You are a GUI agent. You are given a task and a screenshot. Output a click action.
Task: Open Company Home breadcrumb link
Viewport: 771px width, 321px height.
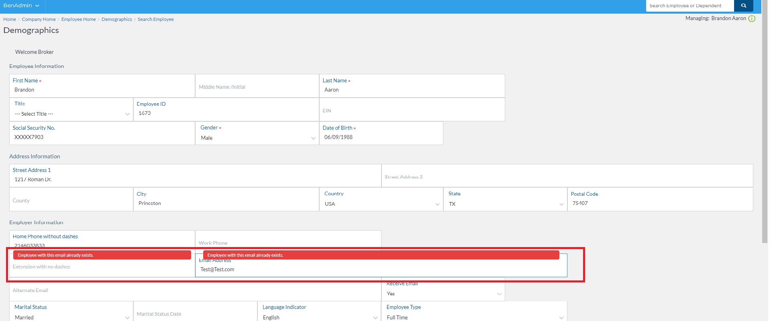[39, 19]
